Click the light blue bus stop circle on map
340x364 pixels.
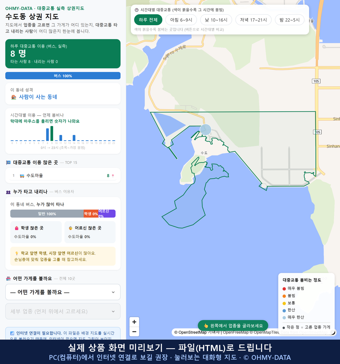click(206, 130)
